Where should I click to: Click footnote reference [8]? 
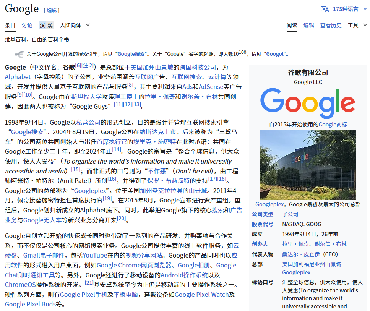coord(130,85)
